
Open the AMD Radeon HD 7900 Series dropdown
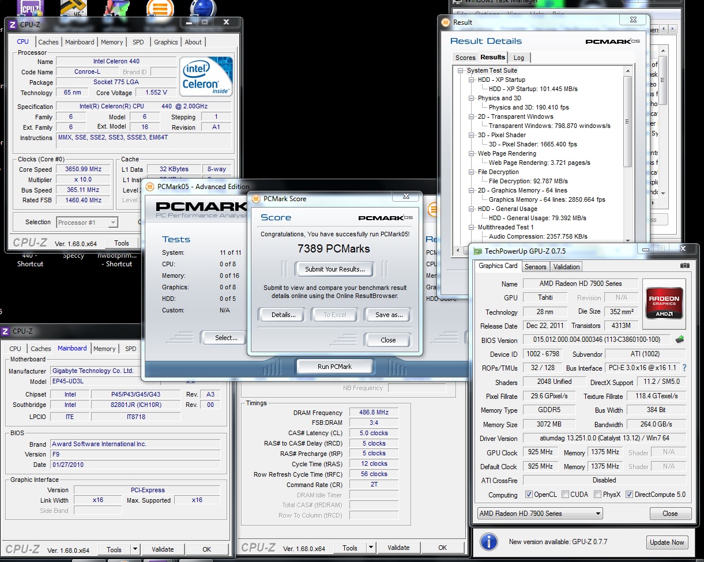tap(540, 514)
